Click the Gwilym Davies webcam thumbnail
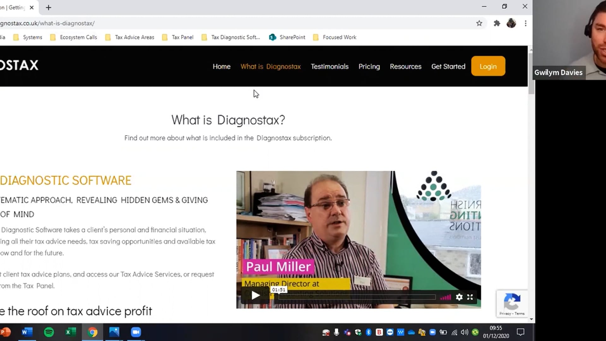 tap(569, 39)
